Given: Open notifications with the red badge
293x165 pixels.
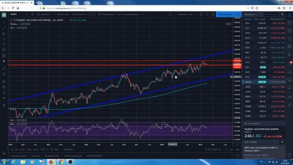Looking at the screenshot, I should pyautogui.click(x=290, y=64).
